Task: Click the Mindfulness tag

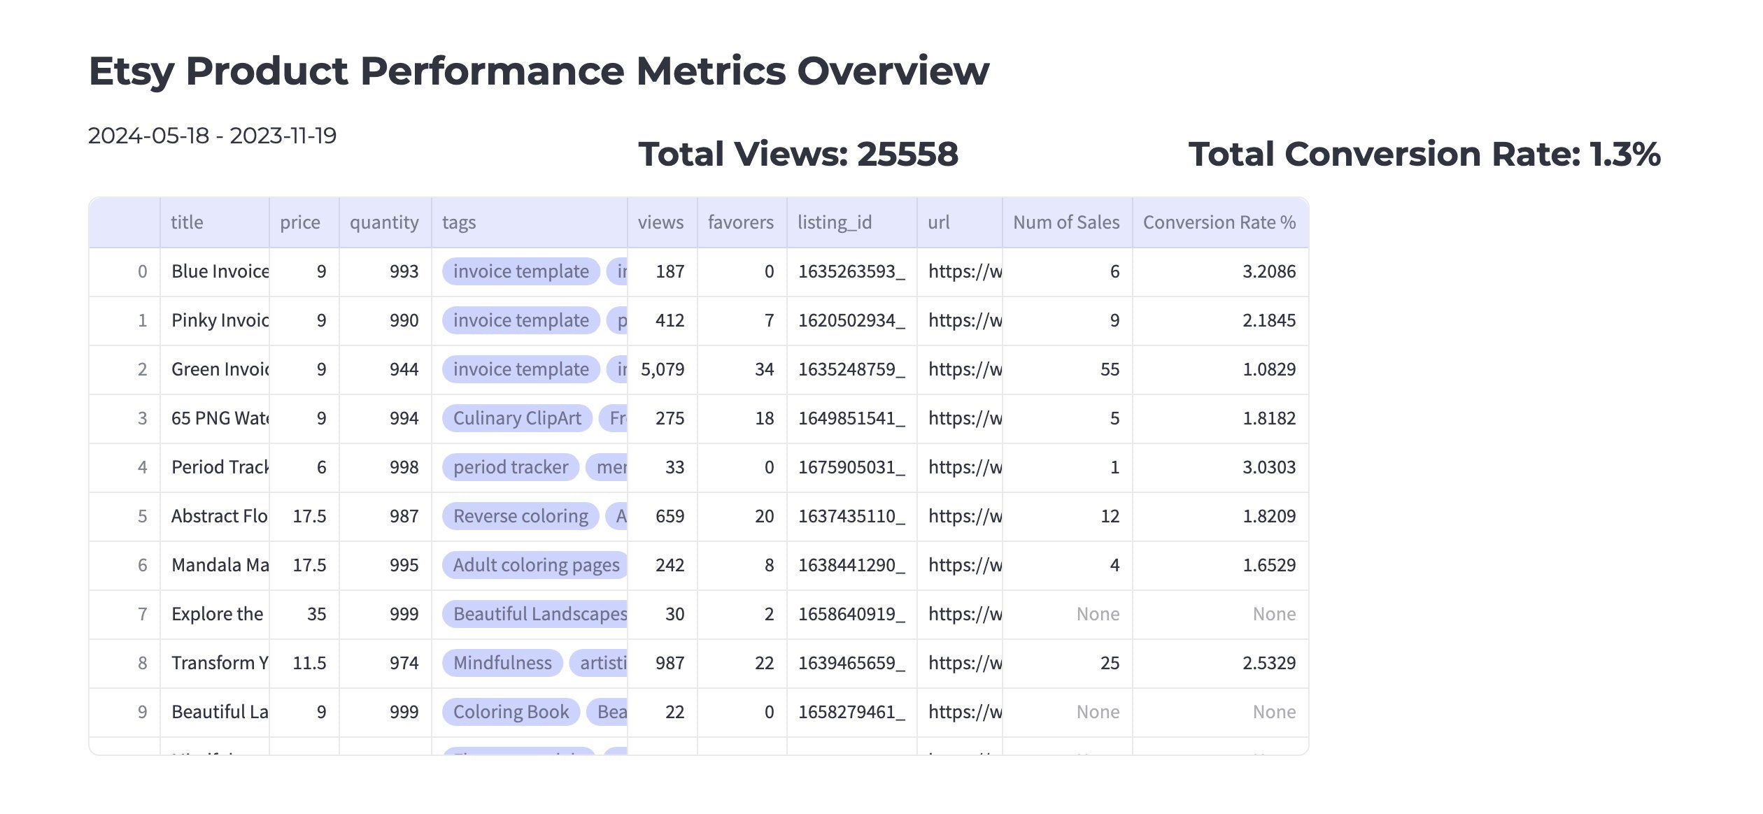Action: [x=502, y=663]
